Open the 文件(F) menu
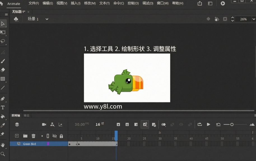 [x=34, y=3]
